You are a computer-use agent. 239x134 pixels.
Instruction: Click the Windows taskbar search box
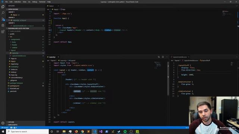pos(27,131)
